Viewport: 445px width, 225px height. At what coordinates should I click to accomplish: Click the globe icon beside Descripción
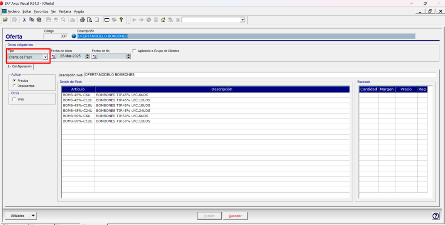[x=74, y=36]
